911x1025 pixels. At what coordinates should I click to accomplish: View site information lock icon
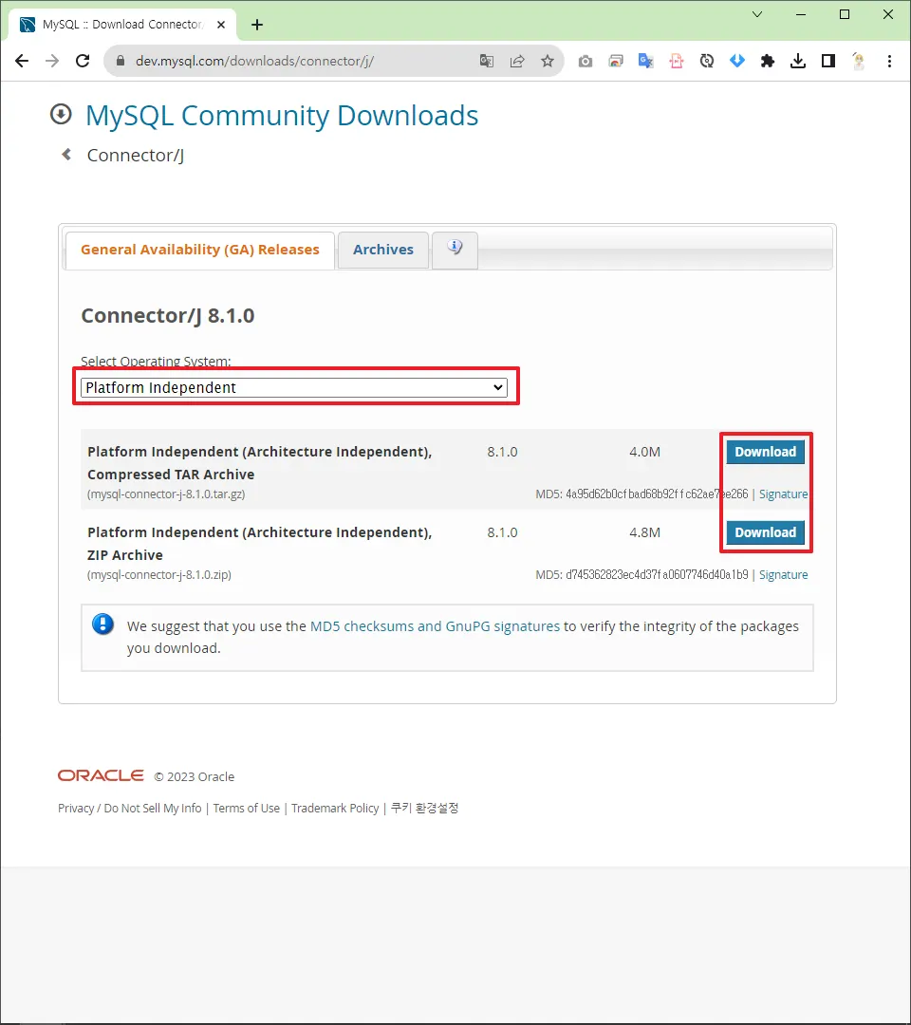tap(121, 61)
